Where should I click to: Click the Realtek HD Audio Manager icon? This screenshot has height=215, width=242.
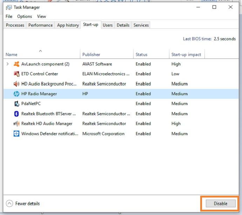[16, 124]
